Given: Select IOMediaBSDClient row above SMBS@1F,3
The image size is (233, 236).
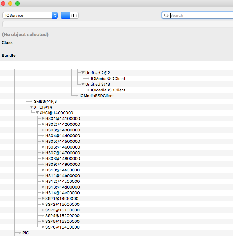Looking at the screenshot, I should tap(97, 96).
